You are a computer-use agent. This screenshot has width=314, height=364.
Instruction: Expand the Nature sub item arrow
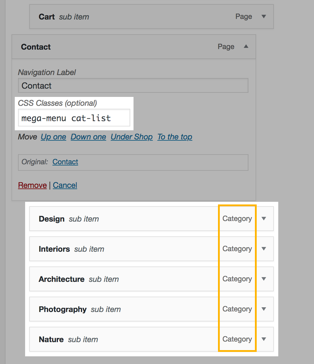tap(264, 339)
